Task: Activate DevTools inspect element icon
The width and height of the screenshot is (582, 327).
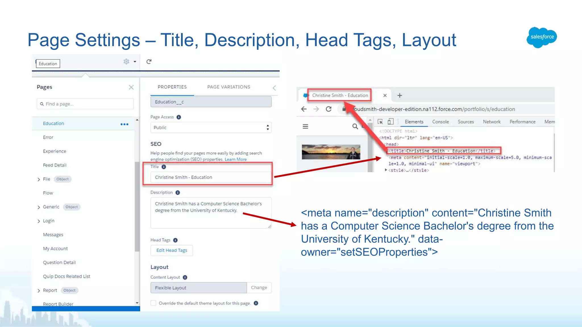Action: [x=380, y=122]
